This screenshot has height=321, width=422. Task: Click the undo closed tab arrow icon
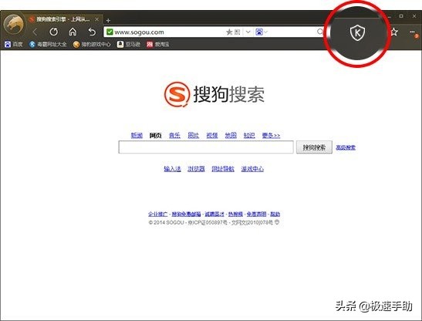click(92, 32)
